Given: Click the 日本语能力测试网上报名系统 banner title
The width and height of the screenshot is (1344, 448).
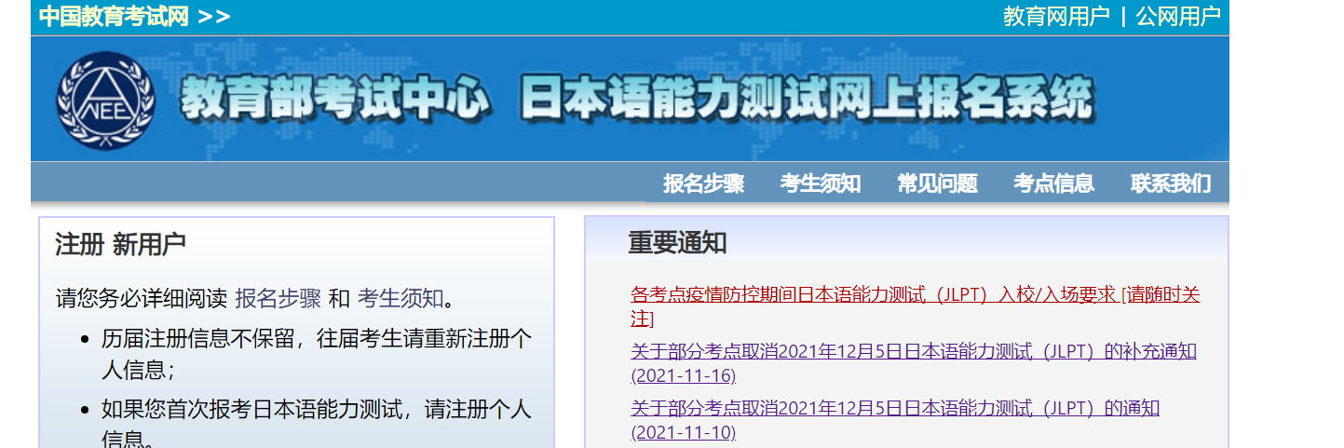Looking at the screenshot, I should [807, 99].
